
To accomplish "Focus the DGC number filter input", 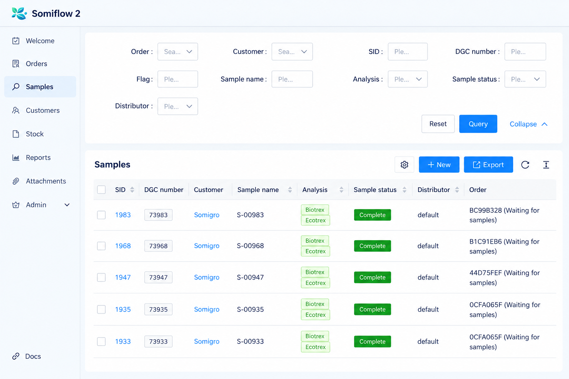I will (525, 51).
